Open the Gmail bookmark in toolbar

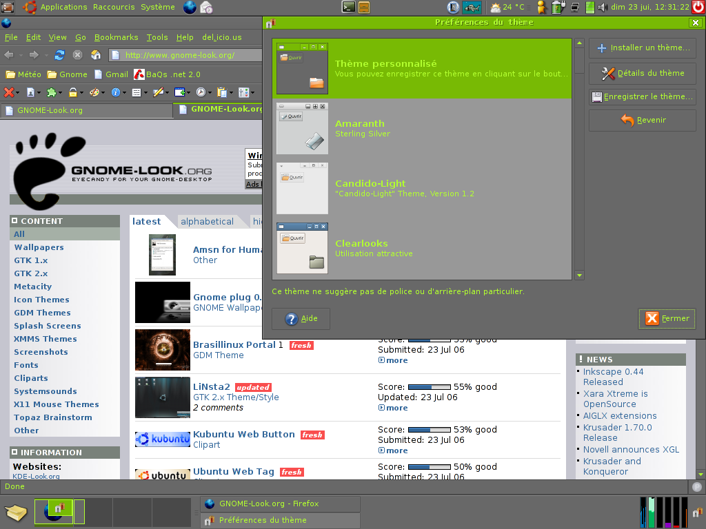click(112, 74)
